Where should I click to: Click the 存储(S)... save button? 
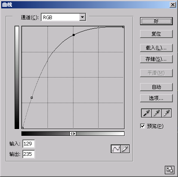156,59
